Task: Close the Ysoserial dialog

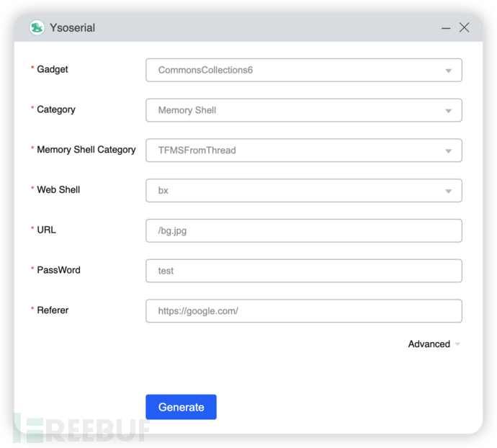Action: point(464,27)
